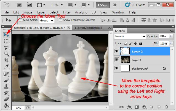Select the Eyedropper tool
This screenshot has width=176, height=111.
pyautogui.click(x=6, y=66)
